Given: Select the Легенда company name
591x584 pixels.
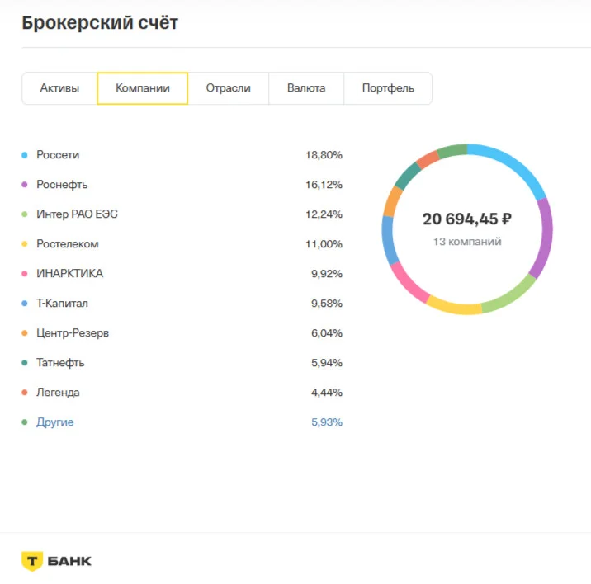Looking at the screenshot, I should tap(58, 393).
